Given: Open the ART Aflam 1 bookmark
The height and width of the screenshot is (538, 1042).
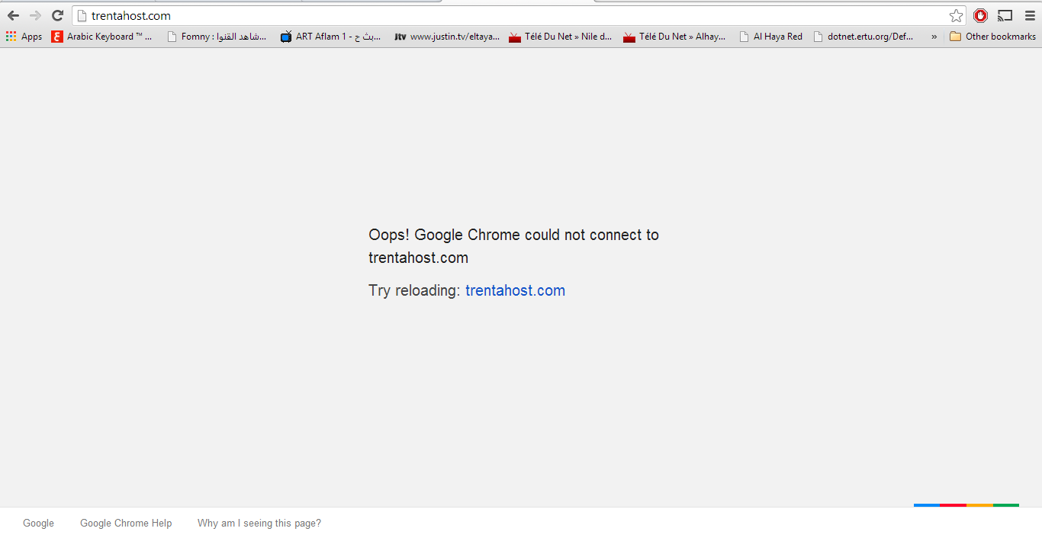Looking at the screenshot, I should (x=331, y=37).
